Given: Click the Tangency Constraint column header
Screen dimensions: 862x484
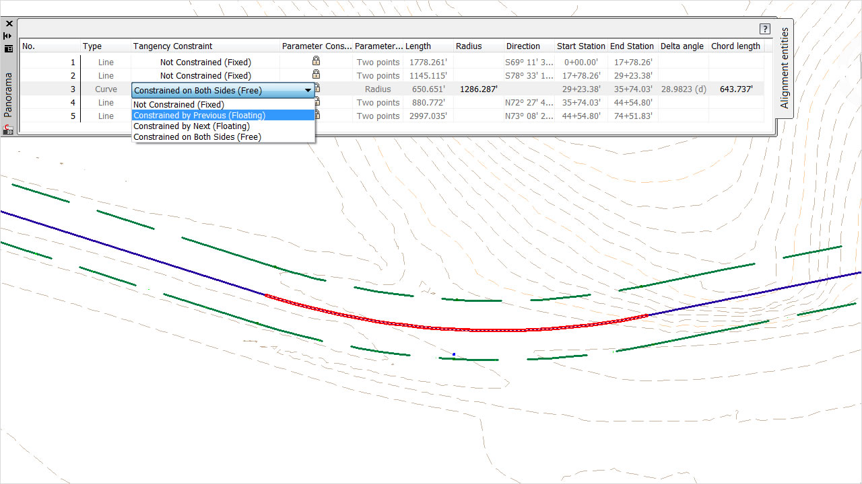Looking at the screenshot, I should [x=205, y=46].
